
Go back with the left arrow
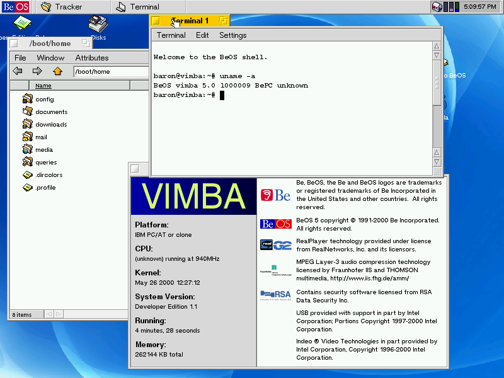pos(18,71)
